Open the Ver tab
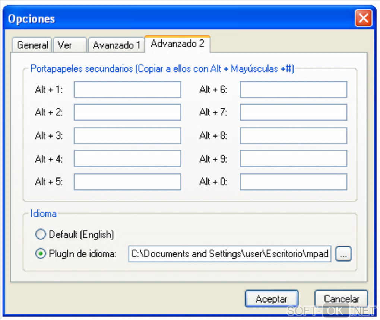This screenshot has width=380, height=320. point(69,45)
